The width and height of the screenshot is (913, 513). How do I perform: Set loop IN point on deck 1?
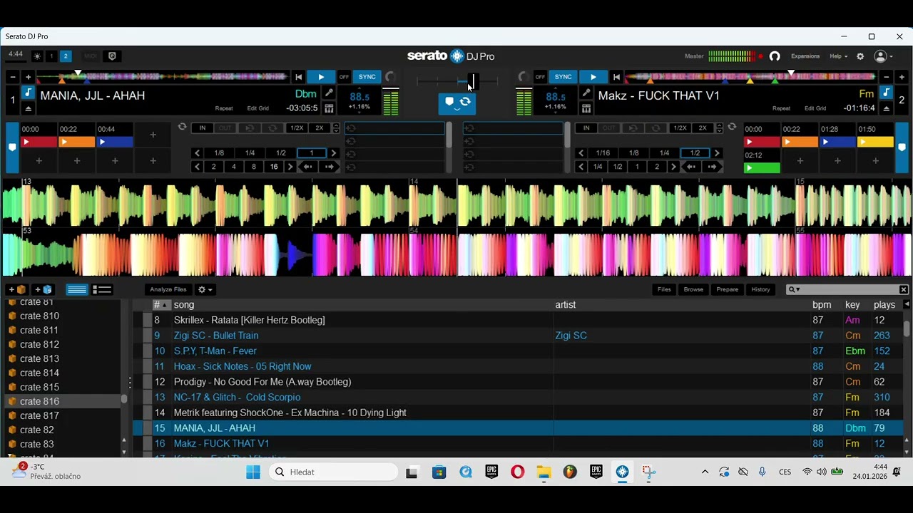tap(203, 128)
